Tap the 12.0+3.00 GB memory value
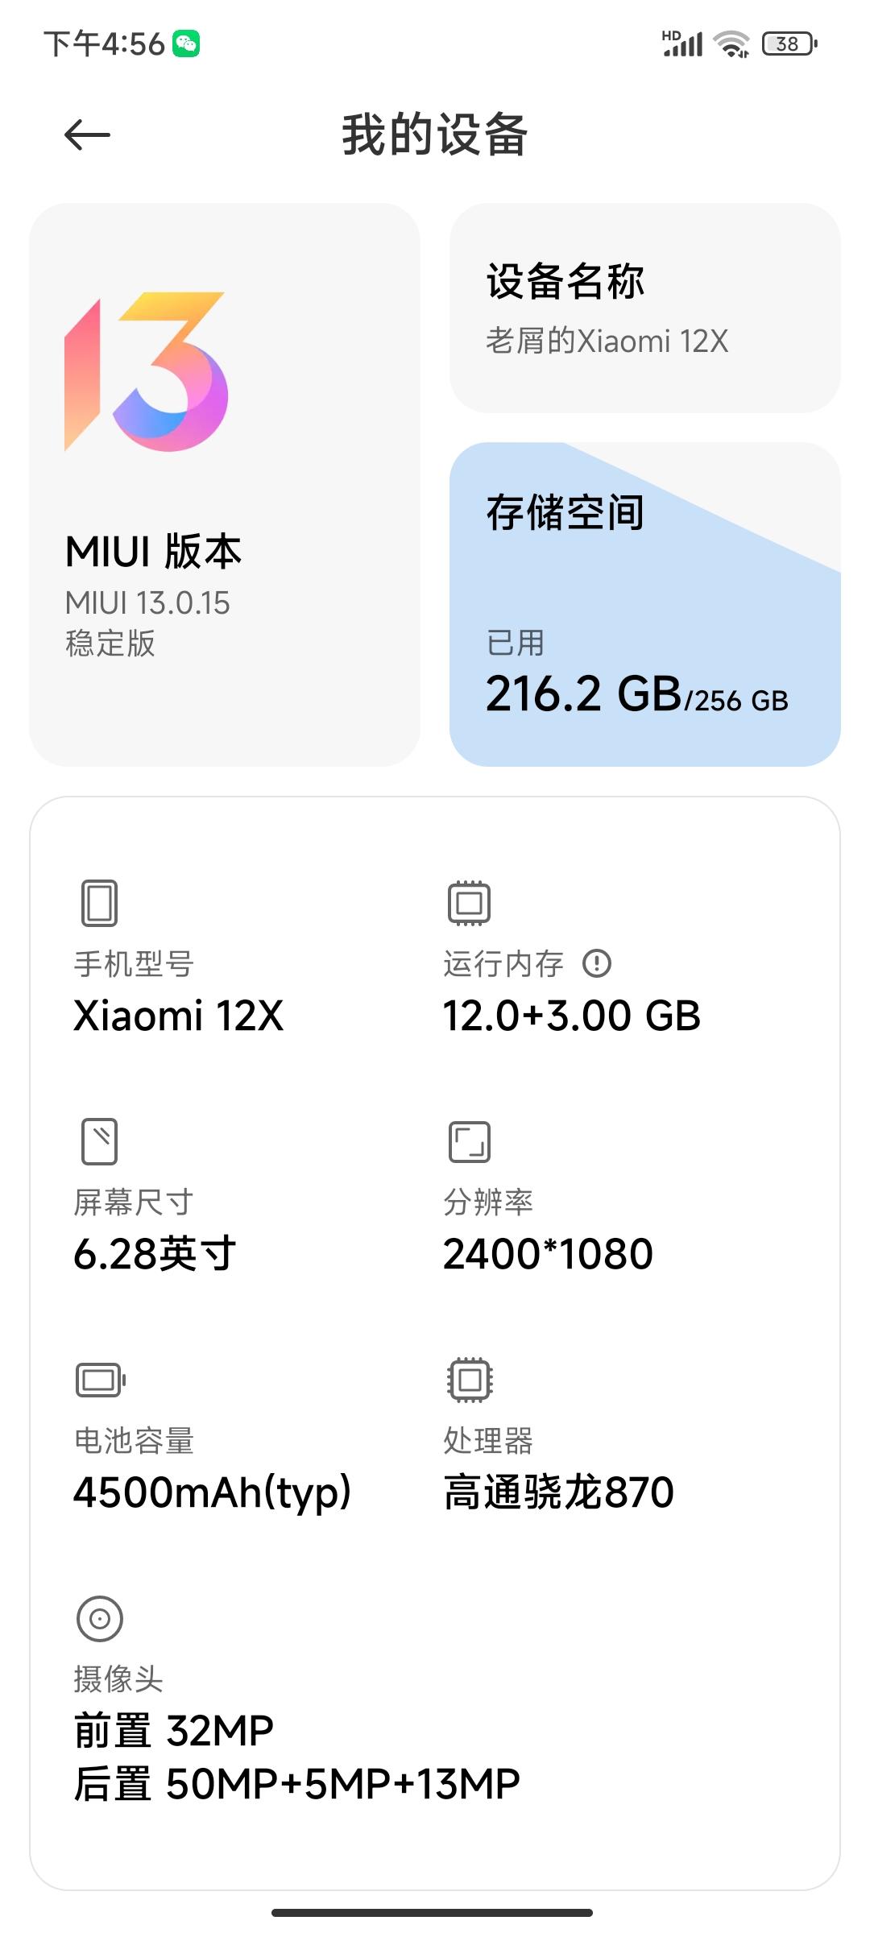 point(572,1016)
